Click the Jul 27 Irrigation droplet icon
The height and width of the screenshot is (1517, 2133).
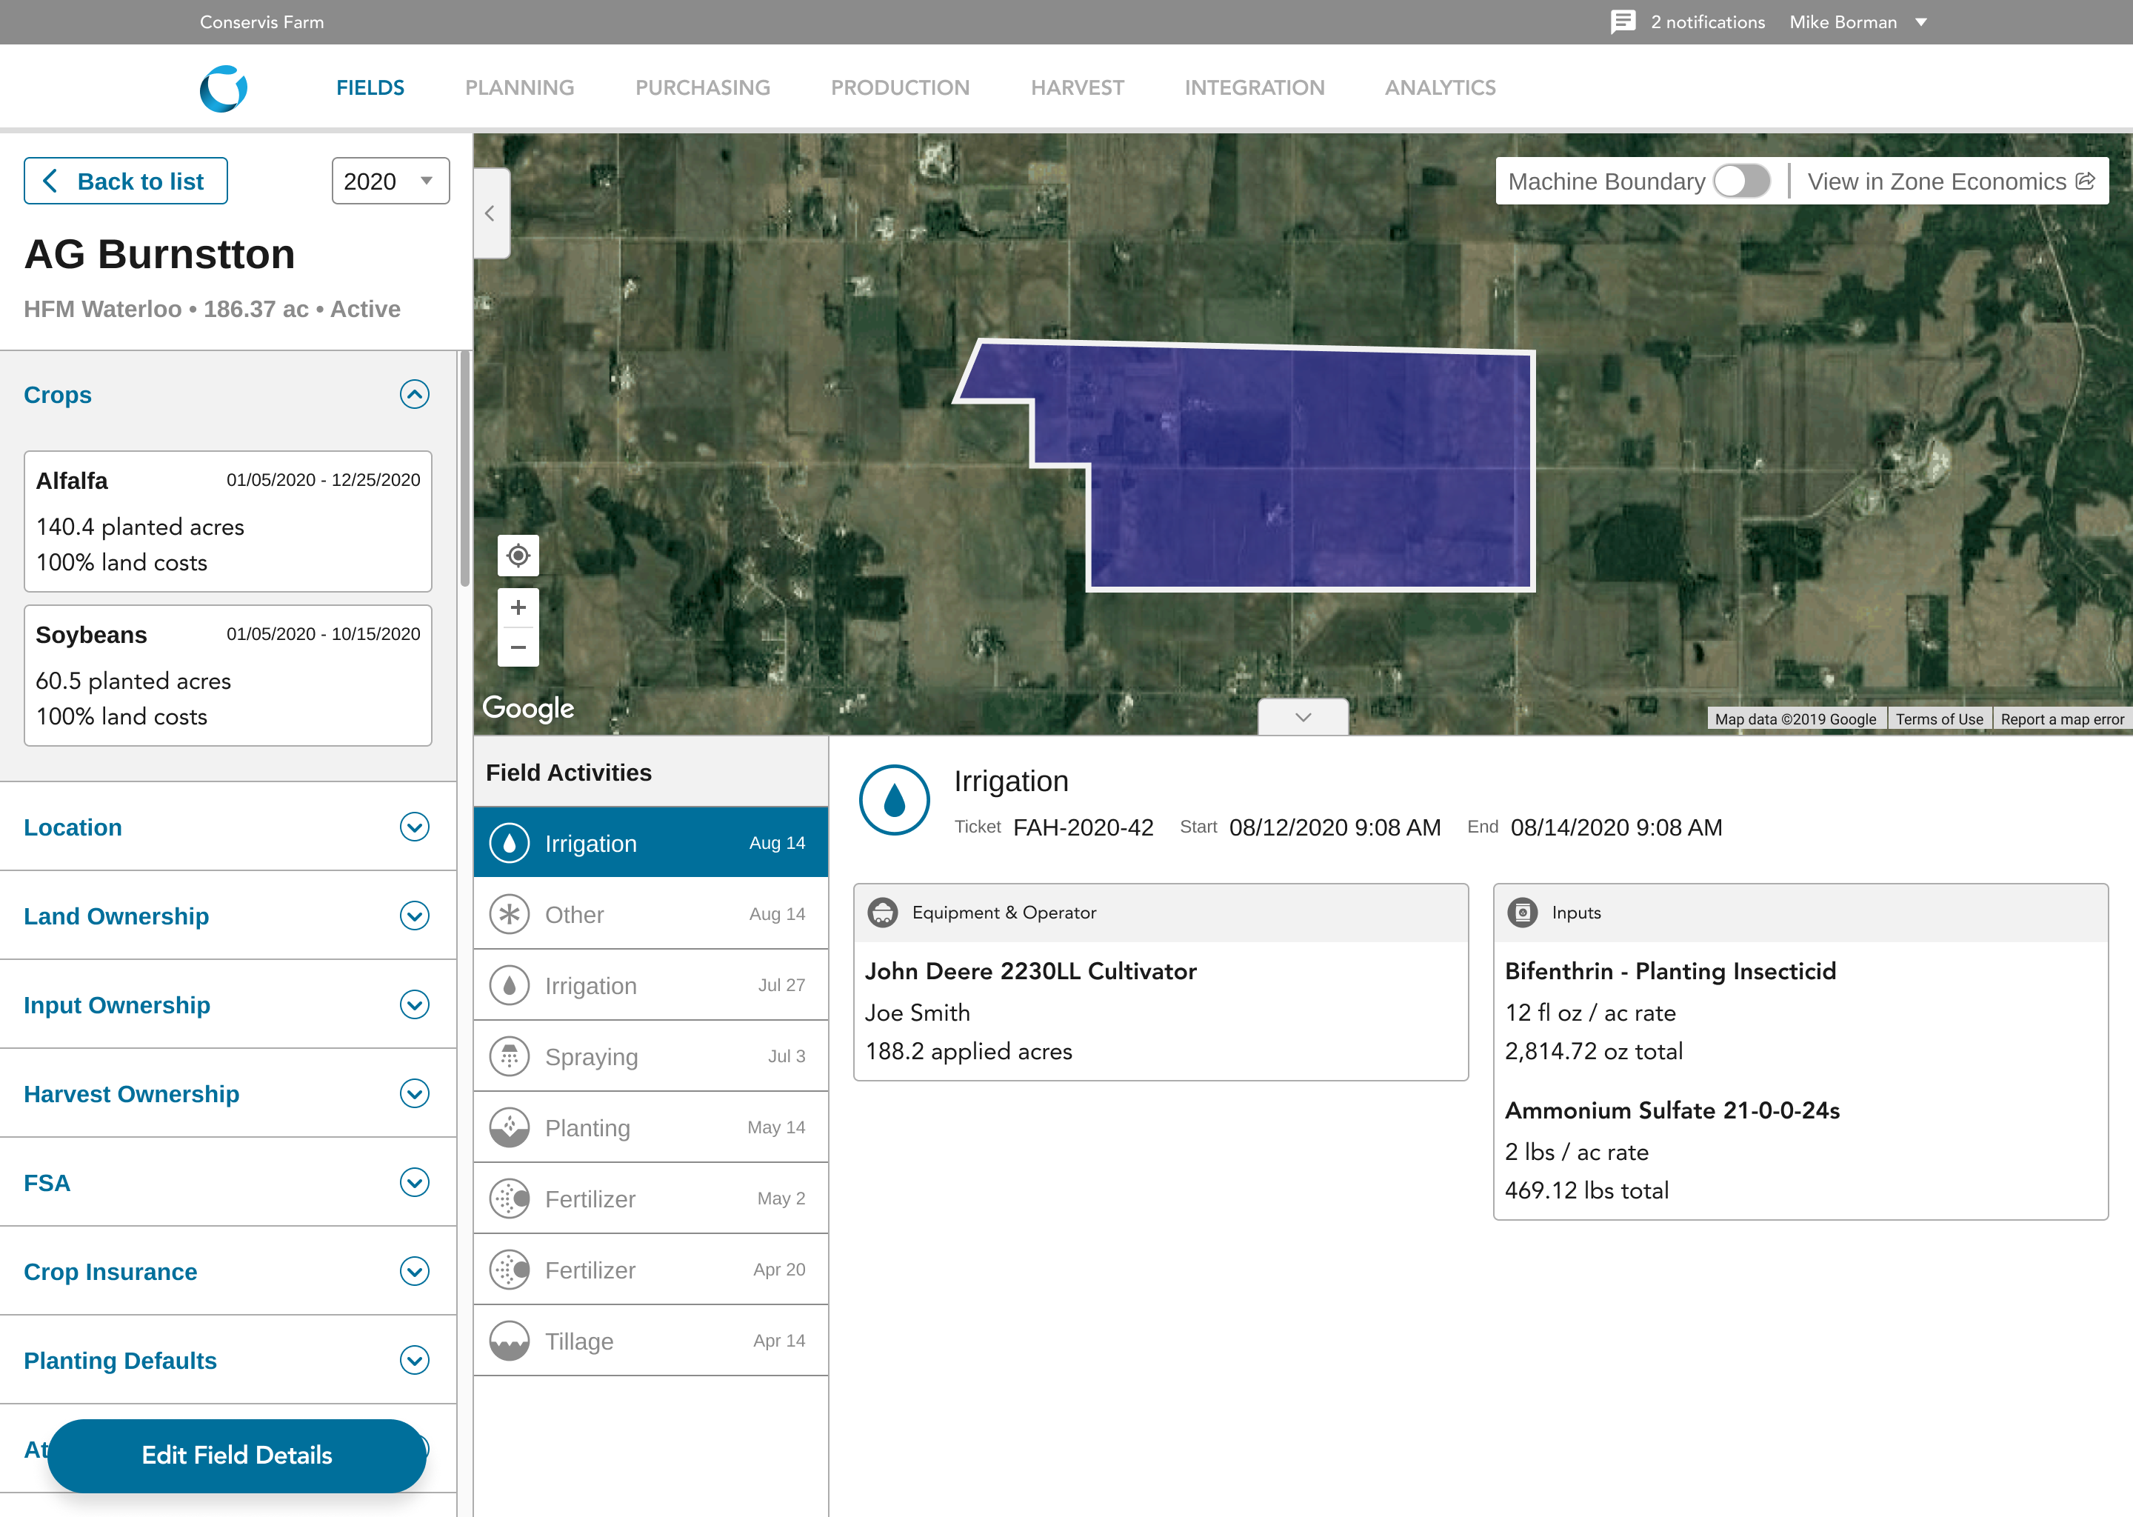pyautogui.click(x=510, y=984)
